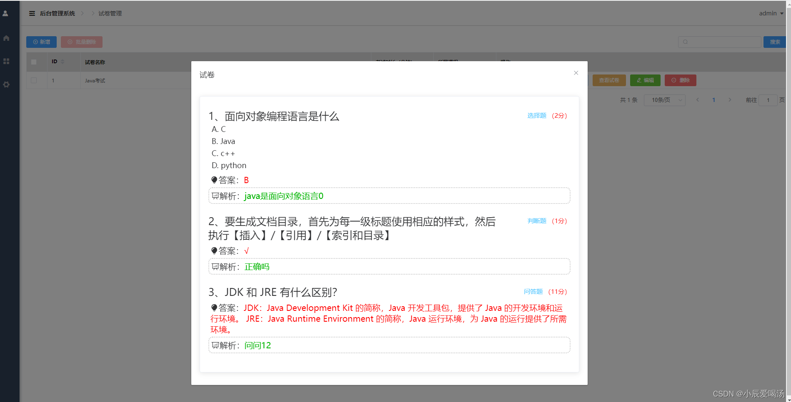791x402 pixels.
Task: Click the search magnifier icon in search box
Action: coord(685,42)
